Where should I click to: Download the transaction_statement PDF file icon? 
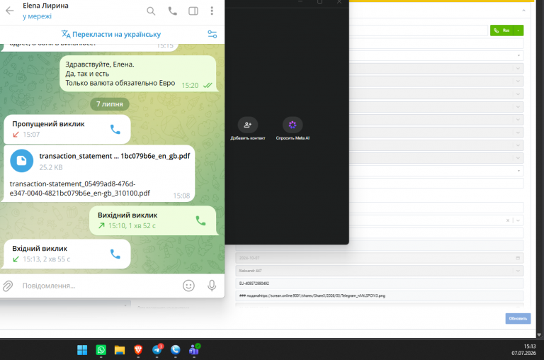tap(21, 161)
